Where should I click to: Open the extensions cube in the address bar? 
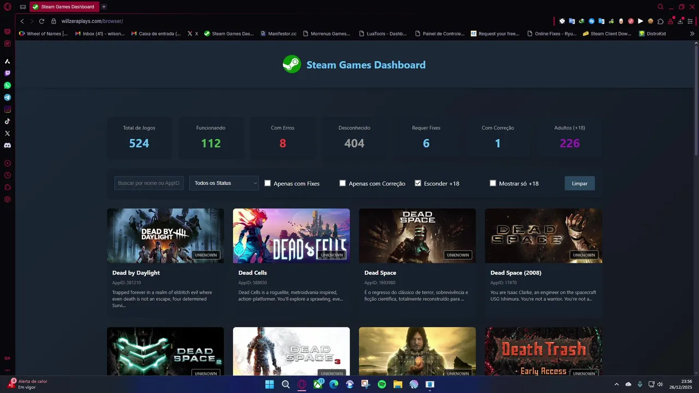(x=660, y=21)
